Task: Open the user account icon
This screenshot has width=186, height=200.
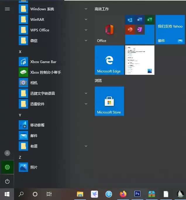Action: [x=7, y=153]
